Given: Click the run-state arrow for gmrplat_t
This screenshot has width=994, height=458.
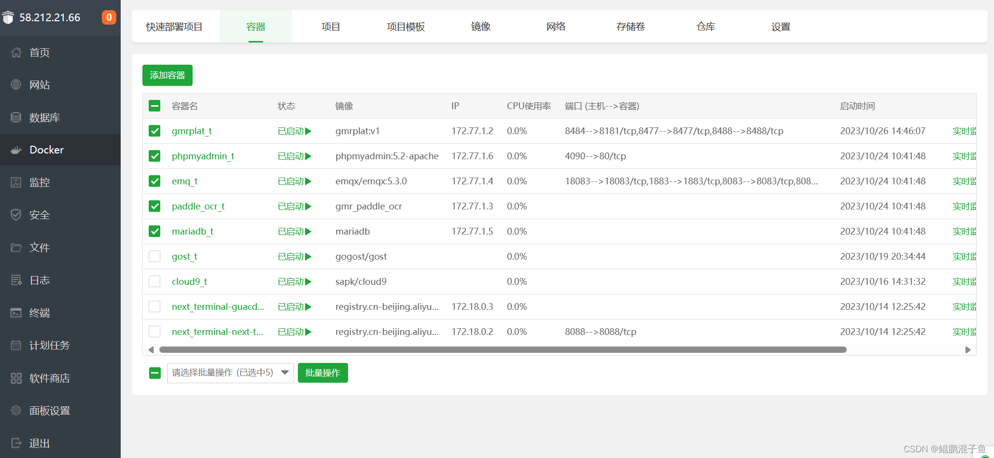Looking at the screenshot, I should (308, 131).
